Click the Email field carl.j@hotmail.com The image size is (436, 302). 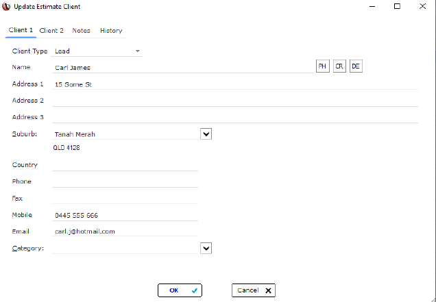click(x=125, y=231)
